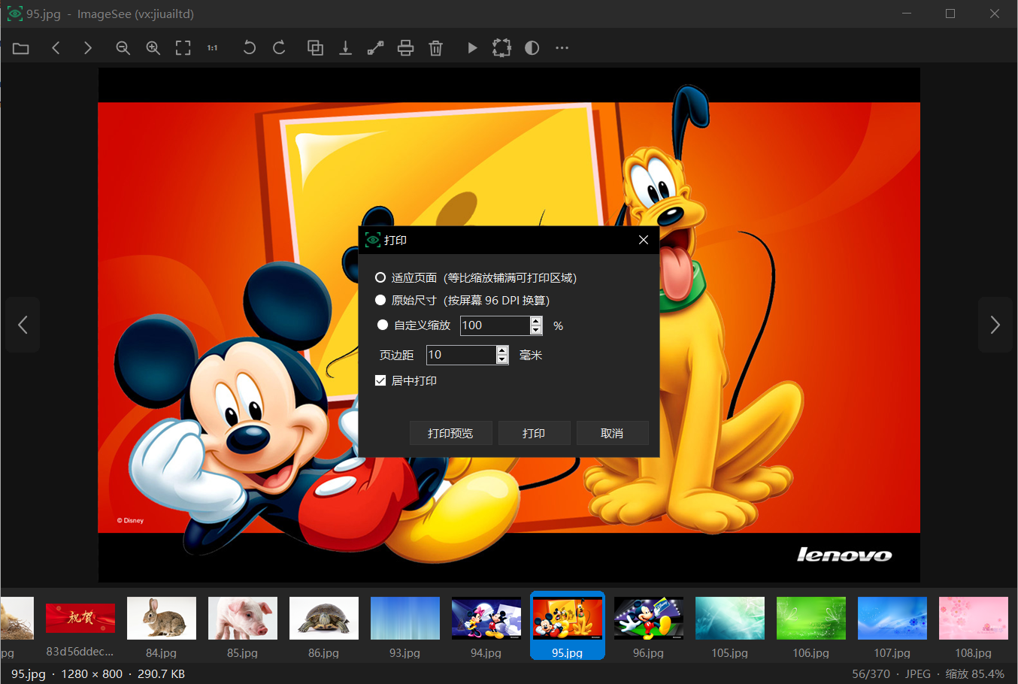Zoom out with the magnifier minus icon
Viewport: 1018px width, 684px height.
pos(123,48)
